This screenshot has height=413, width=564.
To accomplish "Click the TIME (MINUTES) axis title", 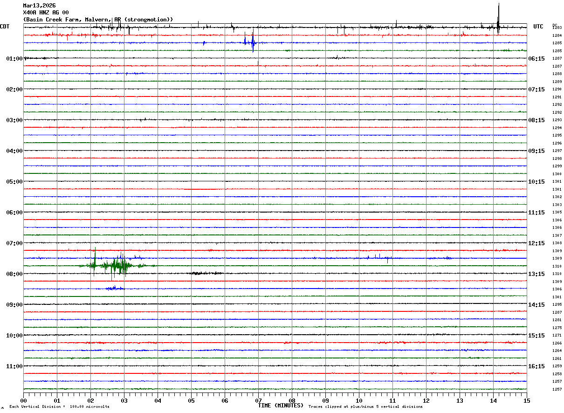I will [281, 406].
